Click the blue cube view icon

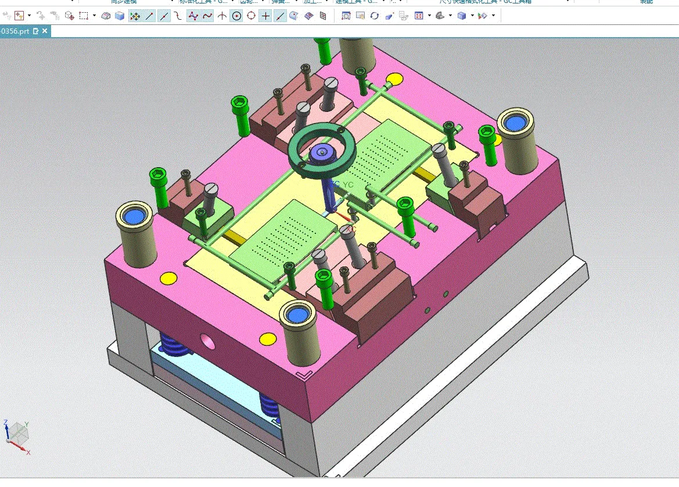[x=462, y=16]
